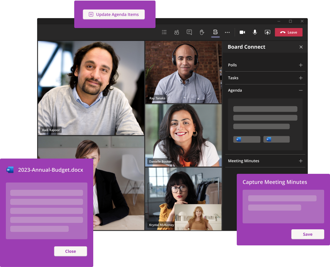Screen dimensions: 330x267
Task: Click Update Agenda Items
Action: click(x=114, y=14)
